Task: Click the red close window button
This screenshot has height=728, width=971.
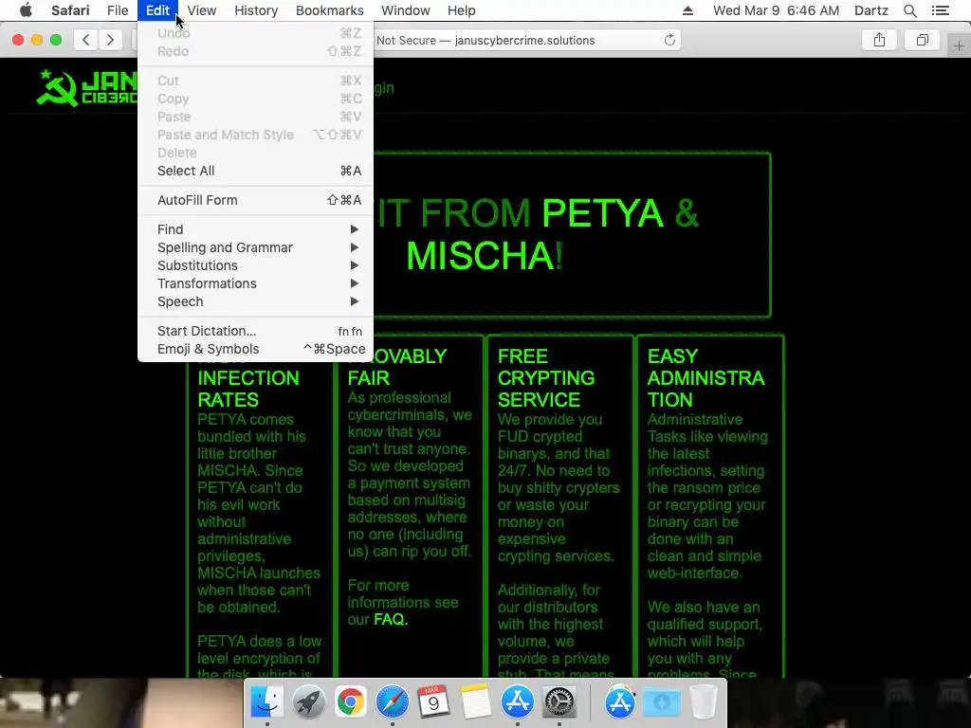Action: tap(18, 40)
